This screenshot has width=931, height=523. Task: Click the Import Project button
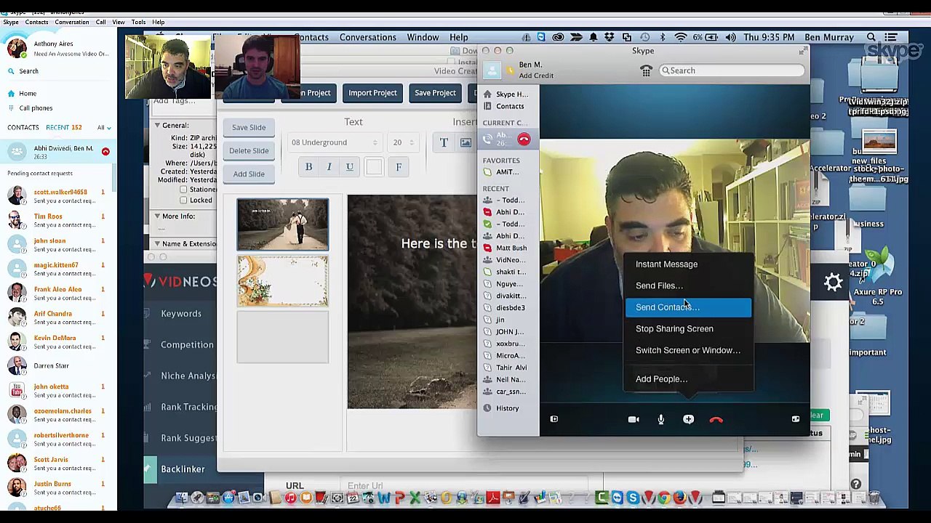372,93
